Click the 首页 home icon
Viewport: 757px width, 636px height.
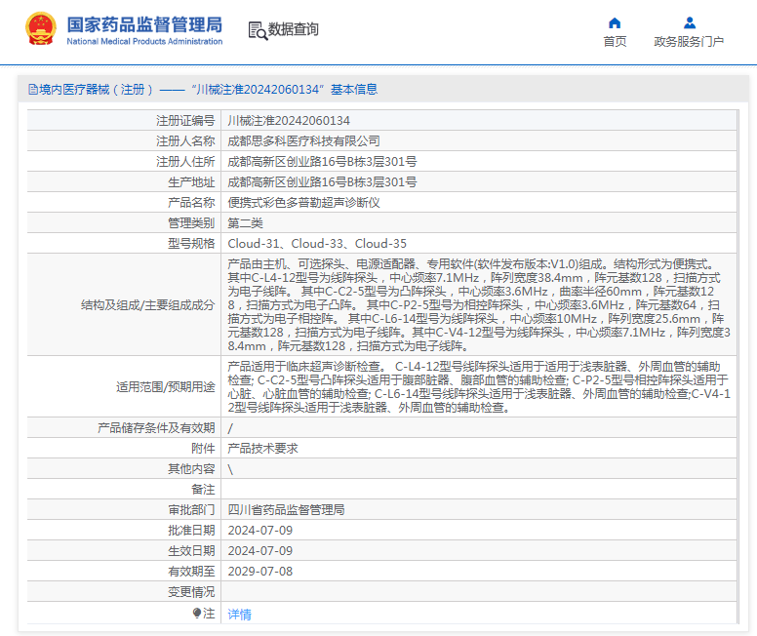615,22
